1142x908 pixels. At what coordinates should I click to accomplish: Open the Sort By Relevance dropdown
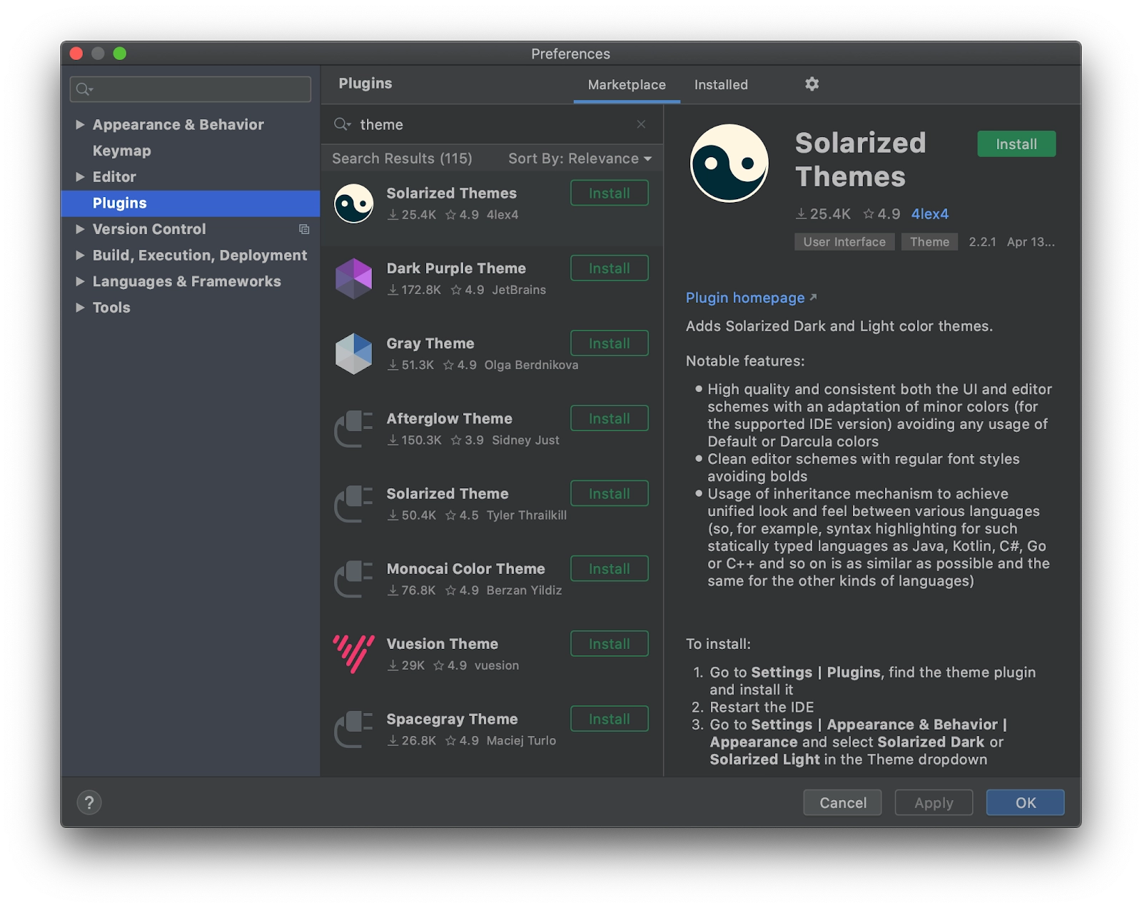point(580,158)
